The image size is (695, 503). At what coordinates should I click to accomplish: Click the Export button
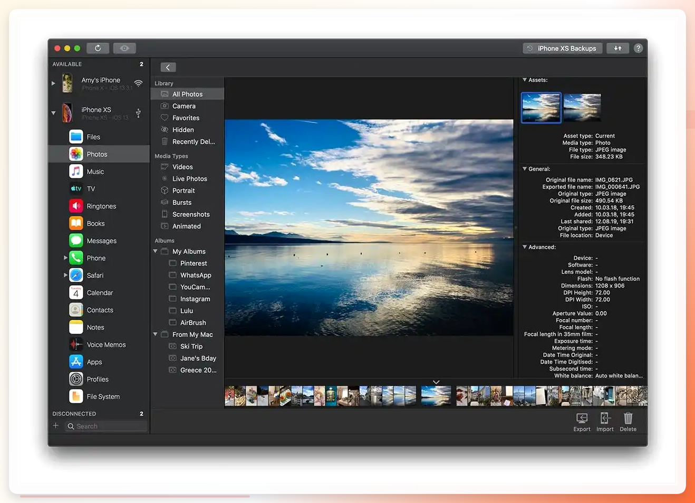[x=582, y=422]
